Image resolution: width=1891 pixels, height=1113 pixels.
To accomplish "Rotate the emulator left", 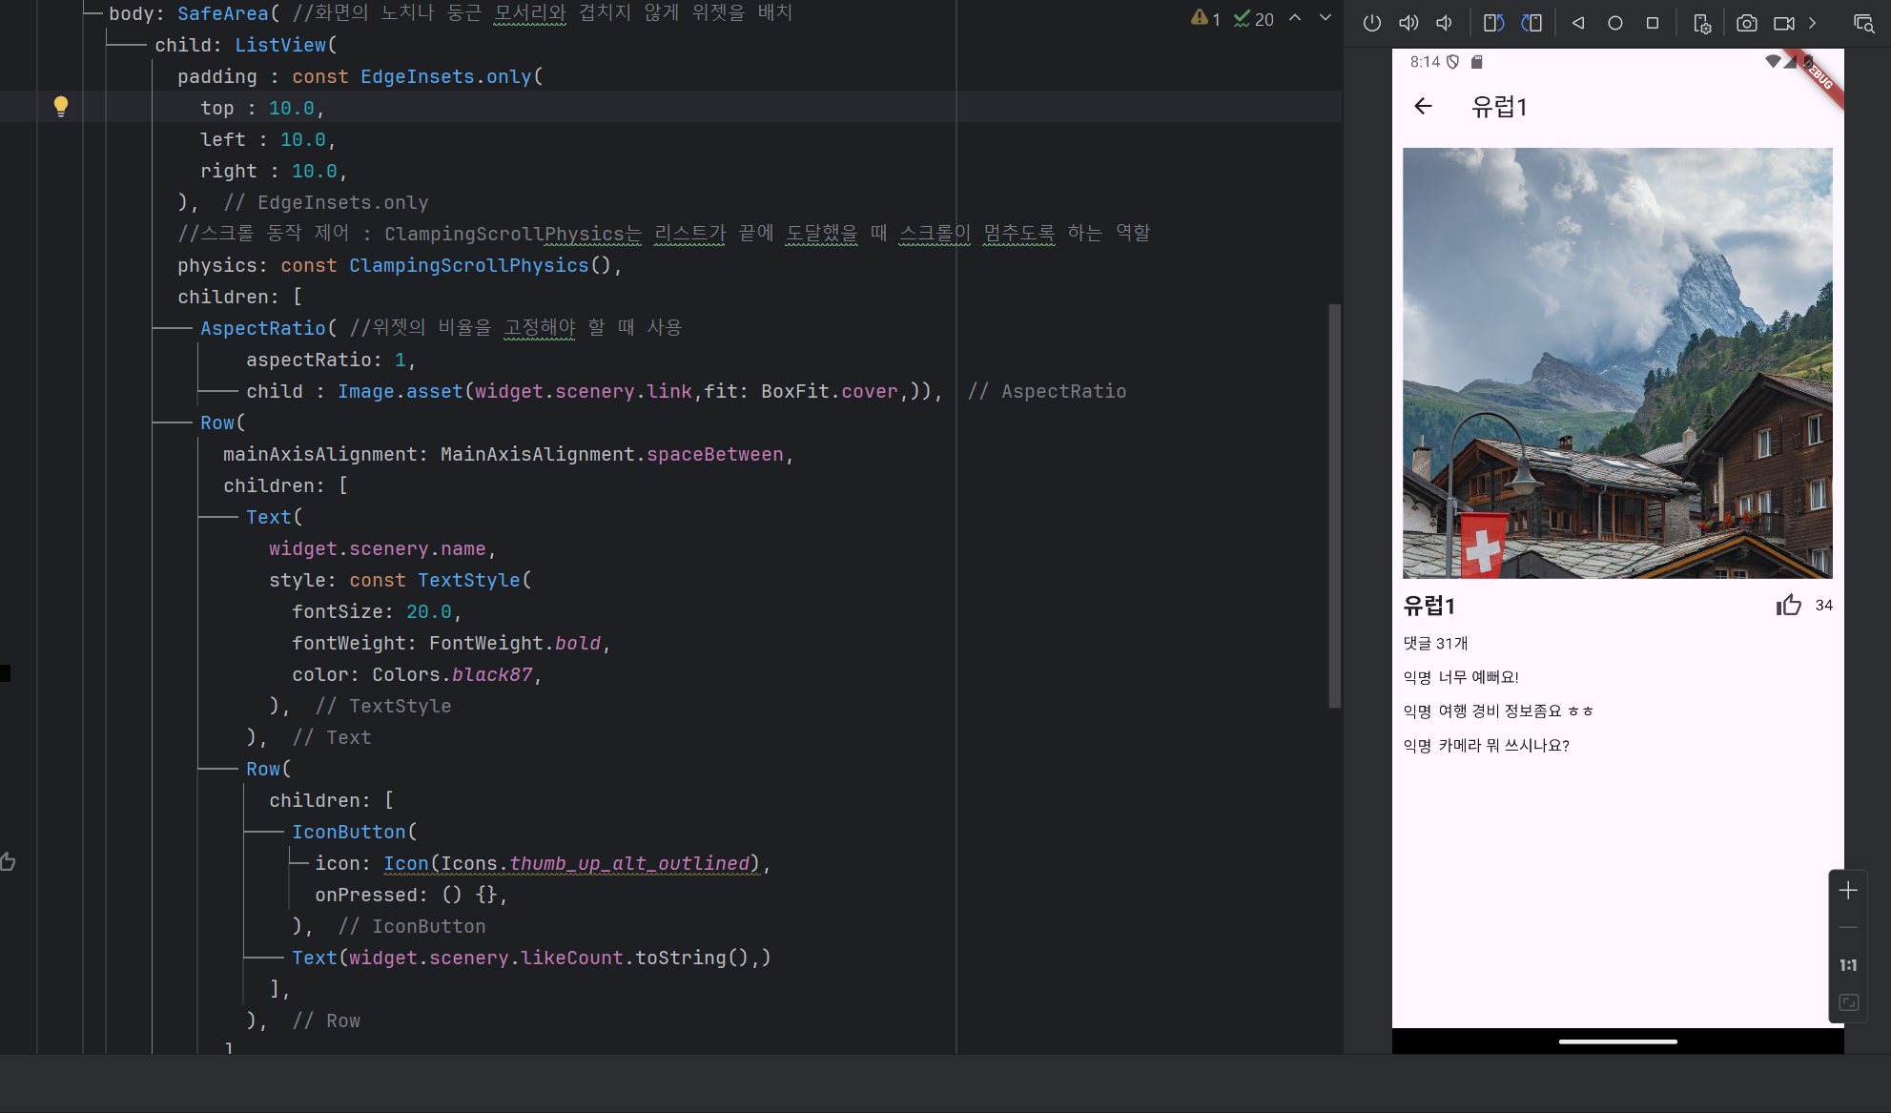I will point(1493,23).
